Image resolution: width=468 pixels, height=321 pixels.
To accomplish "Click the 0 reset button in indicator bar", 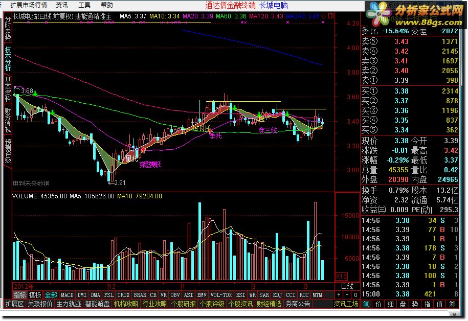I will 355,295.
